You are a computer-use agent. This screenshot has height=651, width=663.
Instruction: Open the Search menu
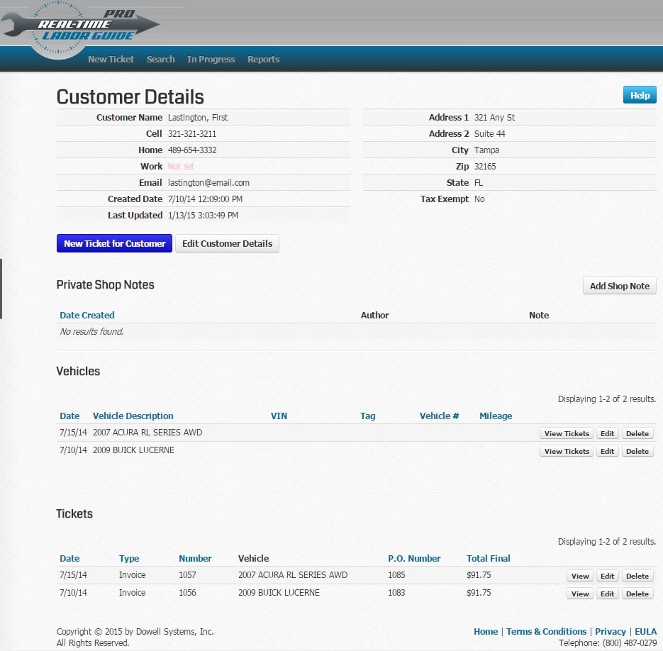pyautogui.click(x=160, y=60)
